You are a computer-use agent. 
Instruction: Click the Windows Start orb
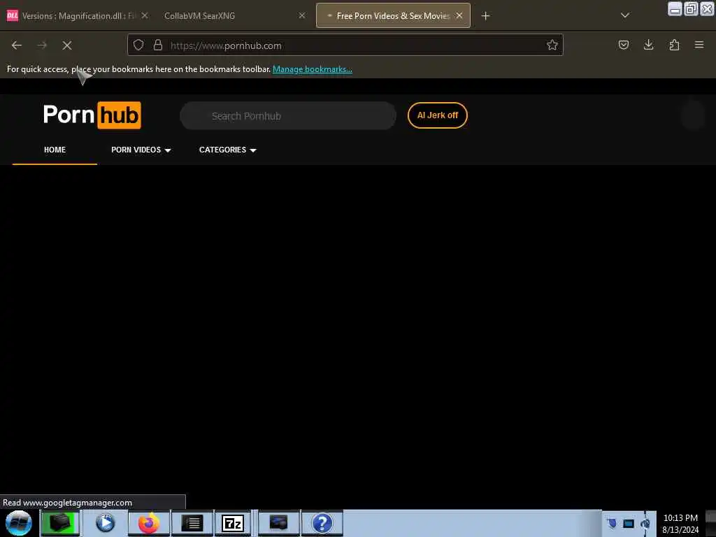pos(19,523)
